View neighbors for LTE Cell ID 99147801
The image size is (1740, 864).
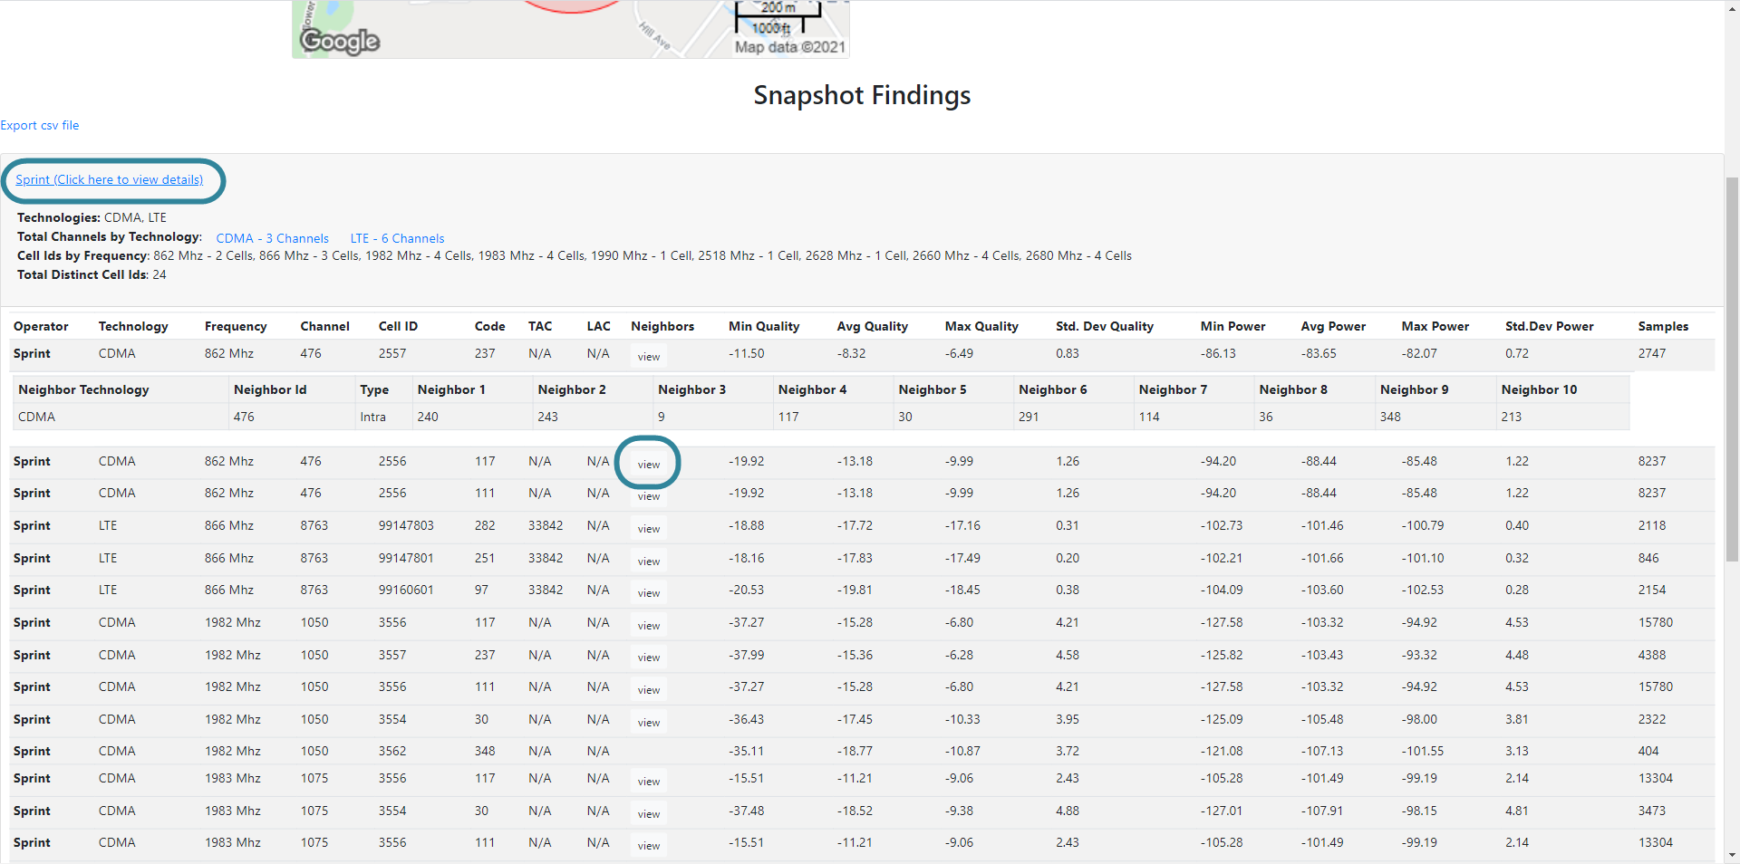648,562
